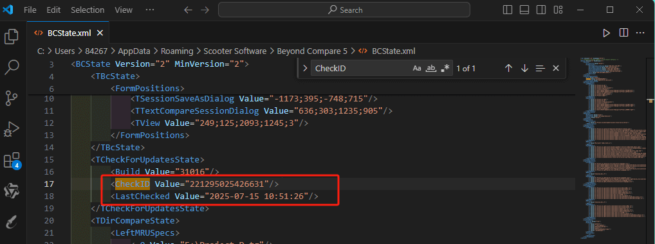Screen dimensions: 655x244
Task: Click the sticky TBcState header line
Action: 115,77
